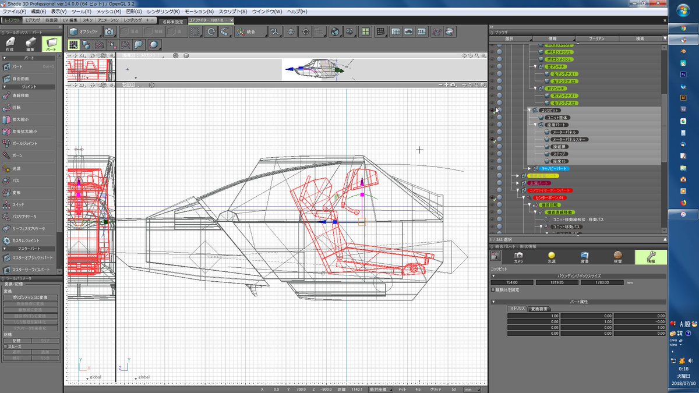This screenshot has height=393, width=699.
Task: Choose the 回転 rotation joint tool
Action: tap(28, 107)
